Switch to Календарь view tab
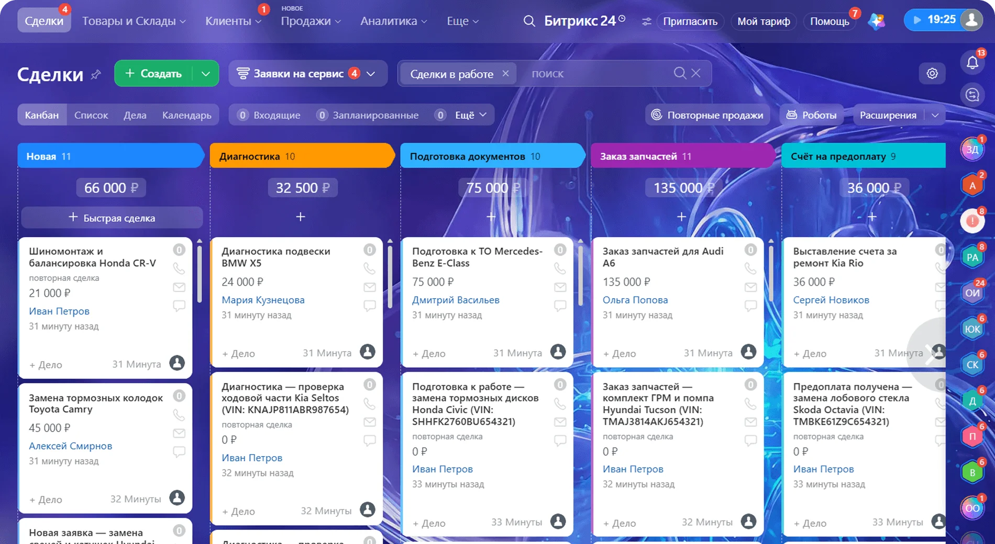The height and width of the screenshot is (544, 995). pyautogui.click(x=187, y=115)
